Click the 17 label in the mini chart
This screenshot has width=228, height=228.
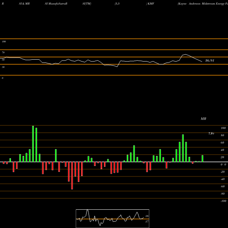(x=147, y=222)
